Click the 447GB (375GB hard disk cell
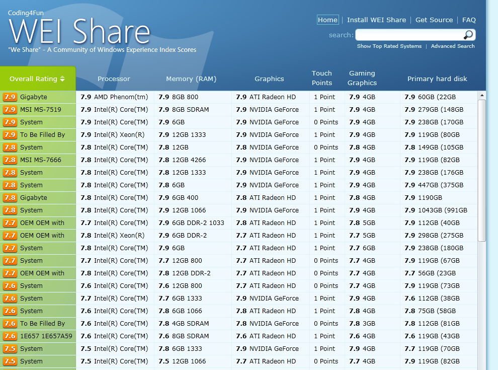 439,185
